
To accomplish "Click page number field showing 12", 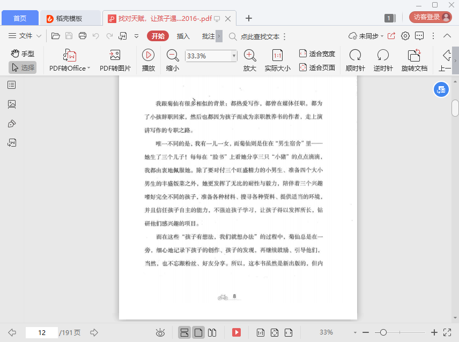I will 42,332.
